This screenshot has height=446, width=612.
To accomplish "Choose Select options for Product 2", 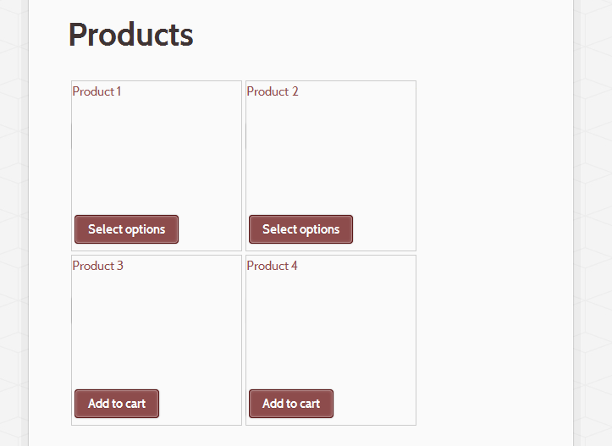I will pyautogui.click(x=300, y=229).
